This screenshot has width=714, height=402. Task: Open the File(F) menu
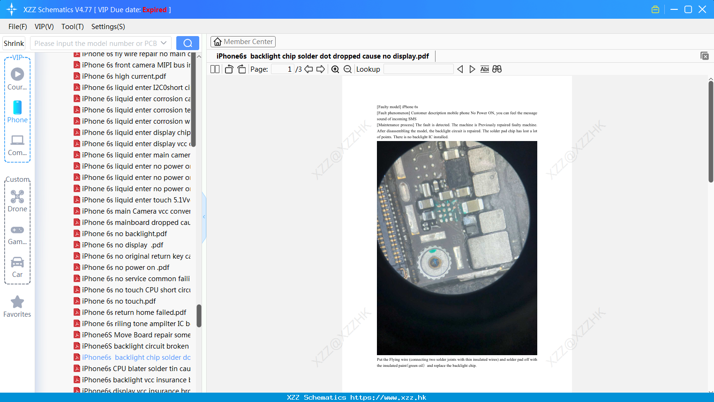pyautogui.click(x=18, y=27)
